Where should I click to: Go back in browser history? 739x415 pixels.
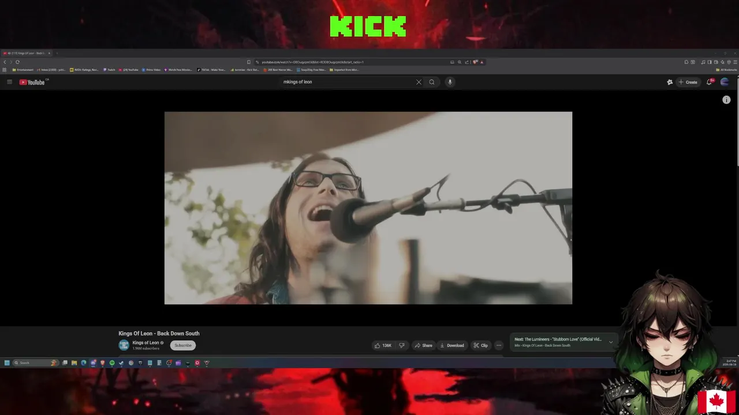click(x=4, y=62)
